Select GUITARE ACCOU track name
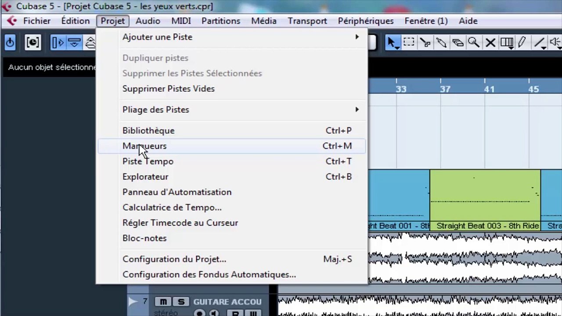The image size is (562, 316). tap(227, 302)
